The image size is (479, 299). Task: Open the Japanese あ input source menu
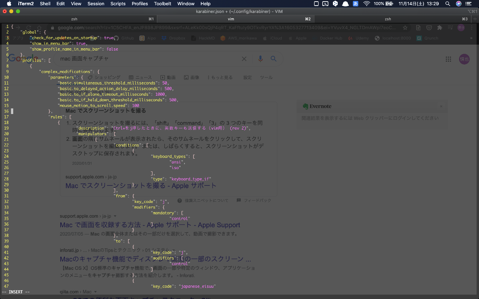tap(356, 4)
